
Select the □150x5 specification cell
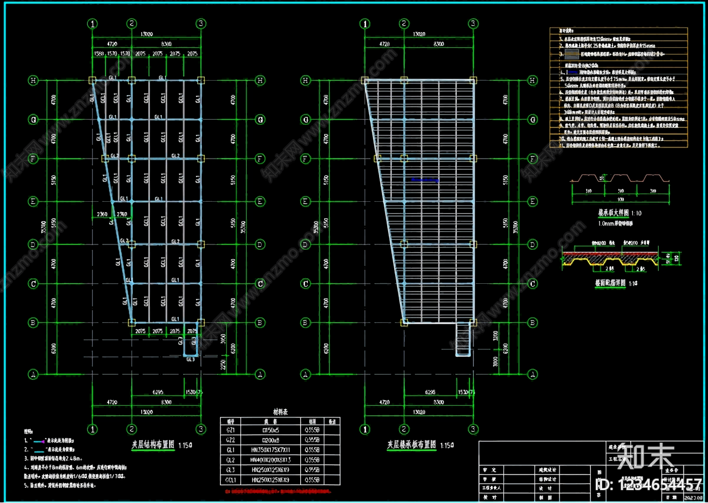pyautogui.click(x=270, y=430)
